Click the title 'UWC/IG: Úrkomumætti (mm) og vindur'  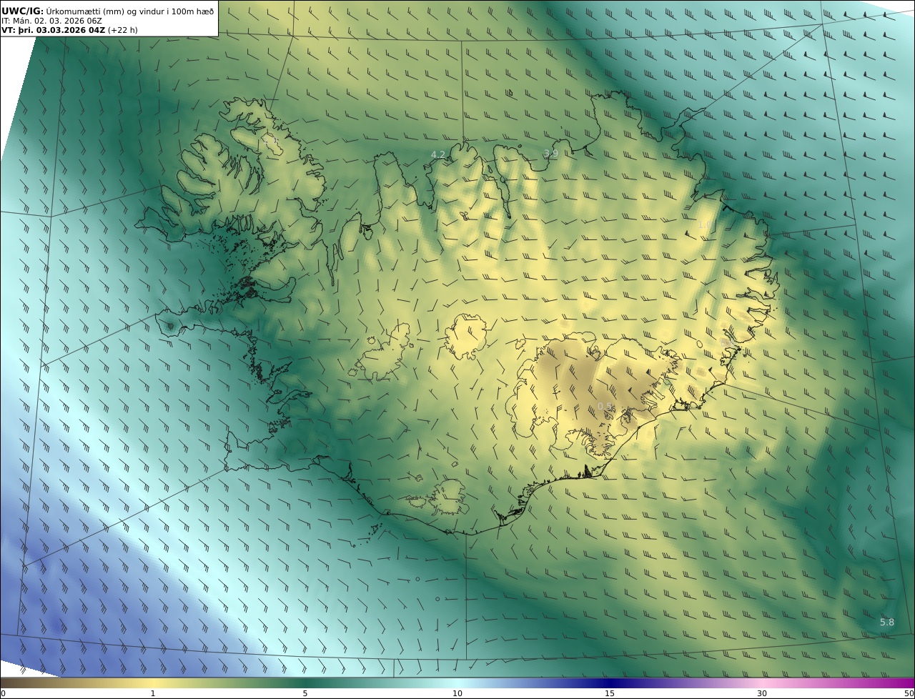tap(108, 11)
